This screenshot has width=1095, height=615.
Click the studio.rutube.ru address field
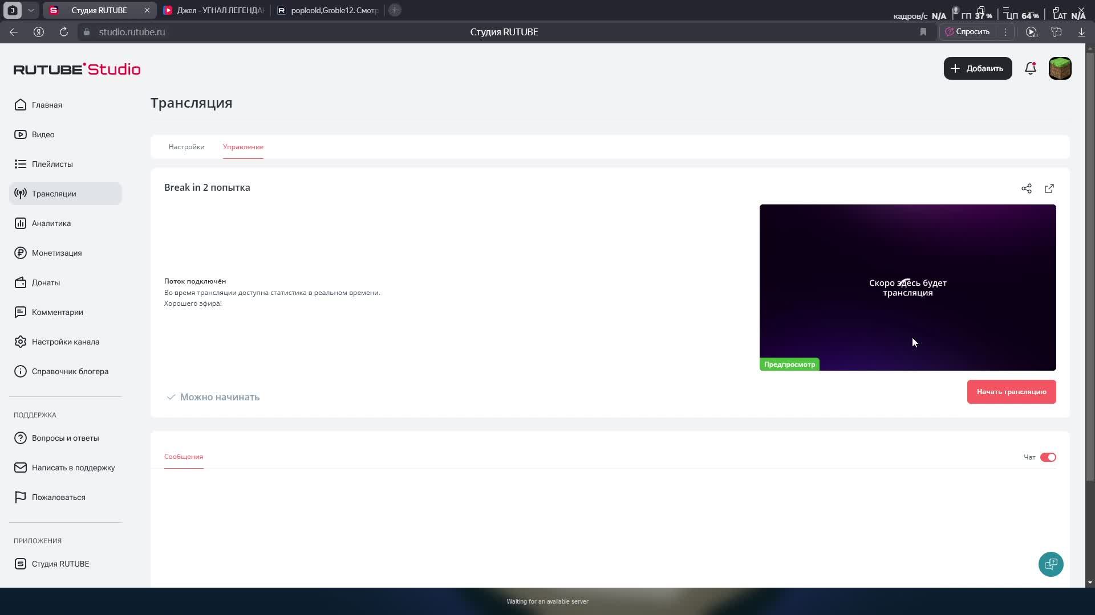(x=132, y=32)
